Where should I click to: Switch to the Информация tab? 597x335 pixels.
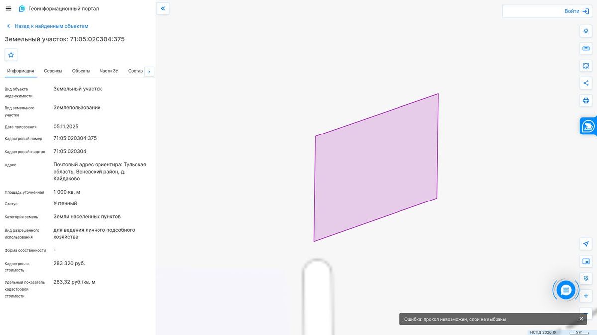click(x=21, y=71)
